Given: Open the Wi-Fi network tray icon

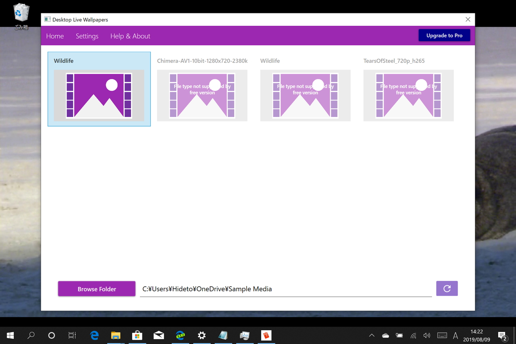Looking at the screenshot, I should pyautogui.click(x=413, y=336).
